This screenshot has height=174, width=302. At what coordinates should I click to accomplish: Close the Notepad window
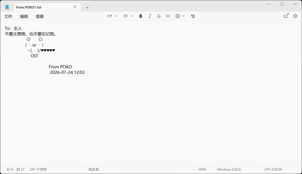coord(295,4)
